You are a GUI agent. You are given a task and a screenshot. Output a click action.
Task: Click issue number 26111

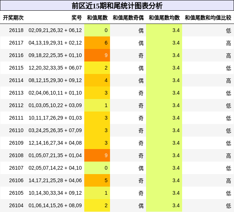pos(16,118)
